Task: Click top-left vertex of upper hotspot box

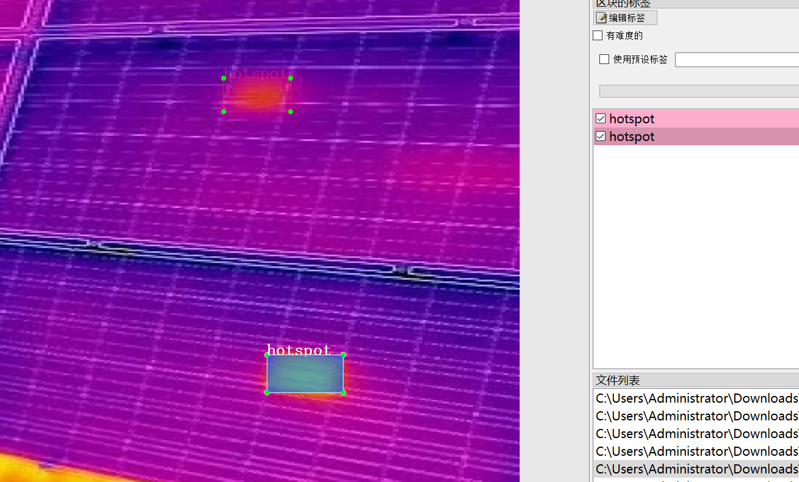Action: click(x=224, y=78)
